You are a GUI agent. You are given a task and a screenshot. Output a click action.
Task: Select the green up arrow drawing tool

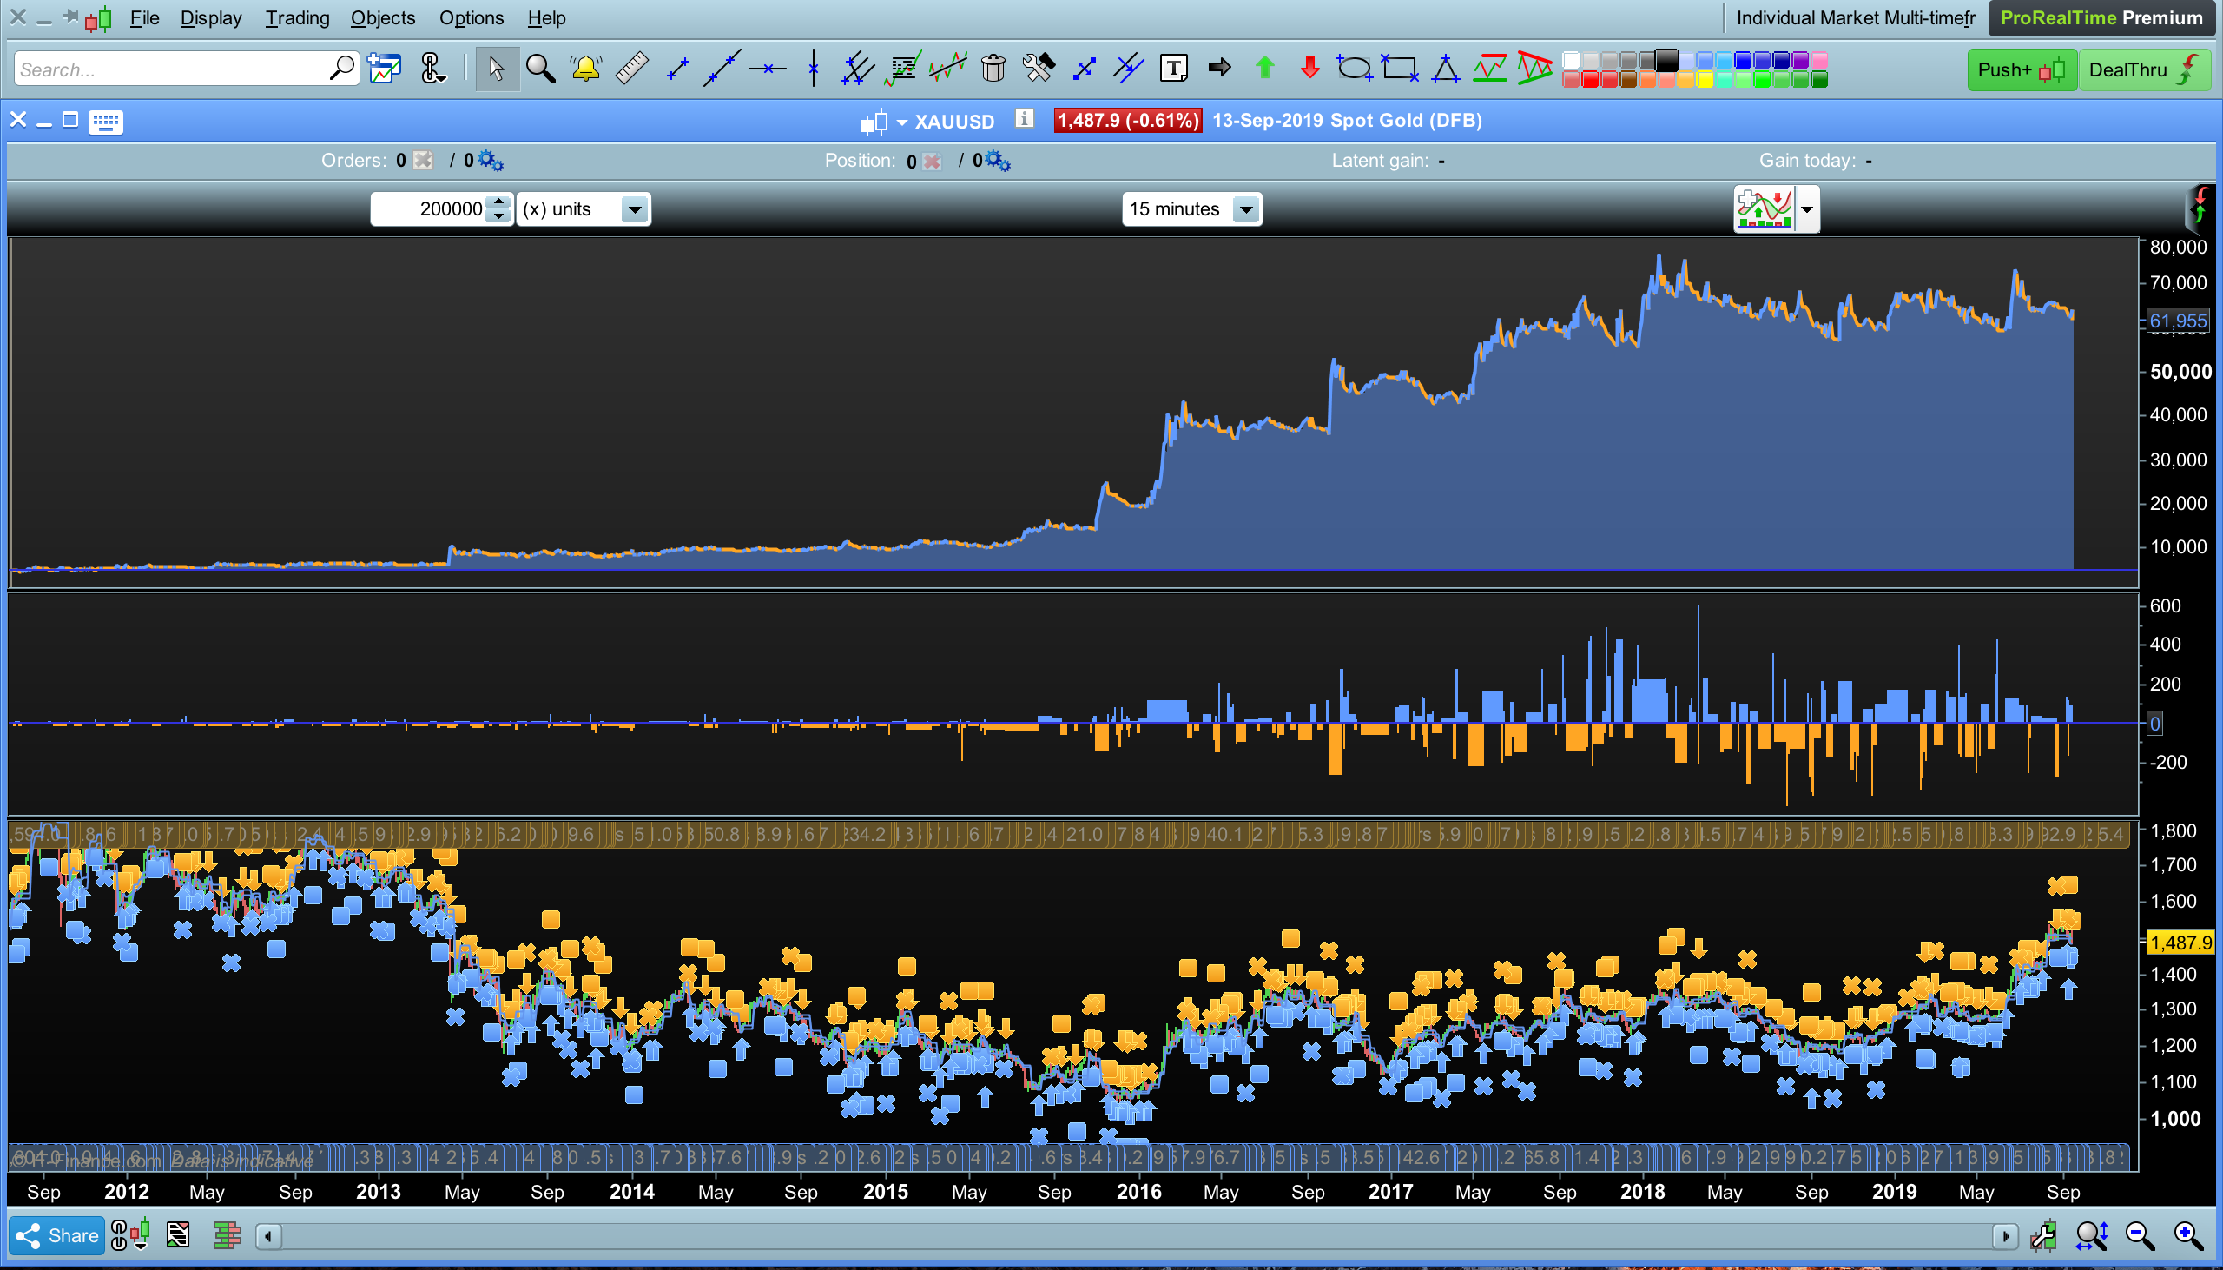(1264, 68)
